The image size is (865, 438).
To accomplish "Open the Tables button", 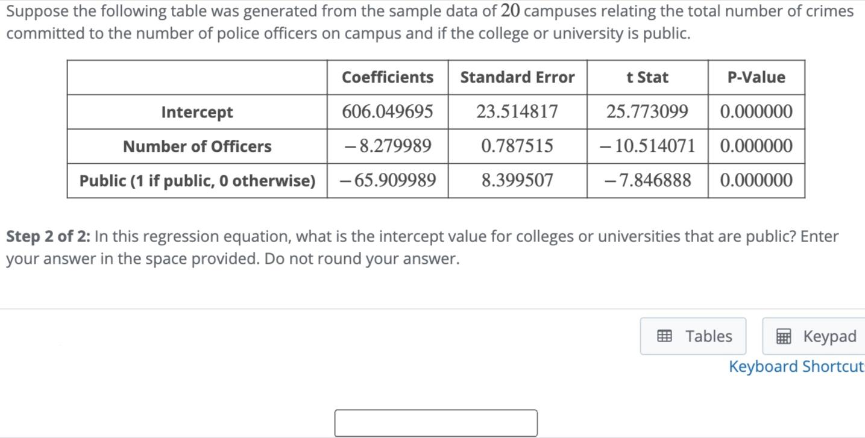I will [x=693, y=336].
